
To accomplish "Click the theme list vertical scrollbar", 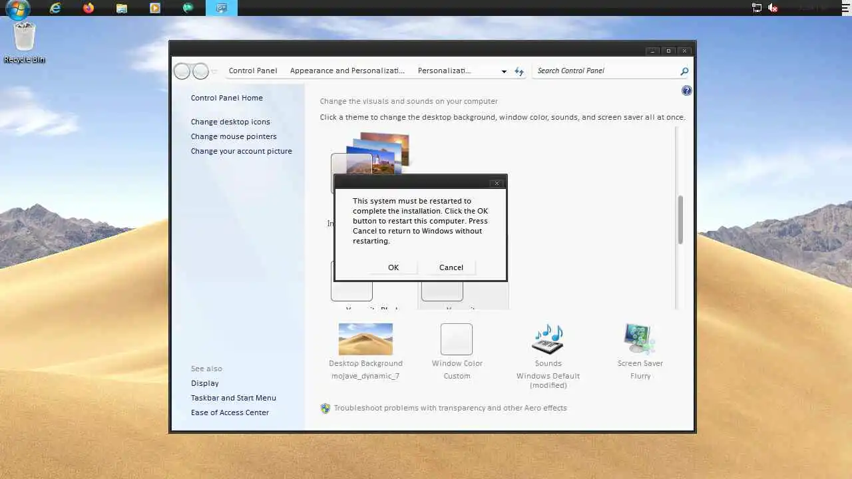I will coord(680,220).
